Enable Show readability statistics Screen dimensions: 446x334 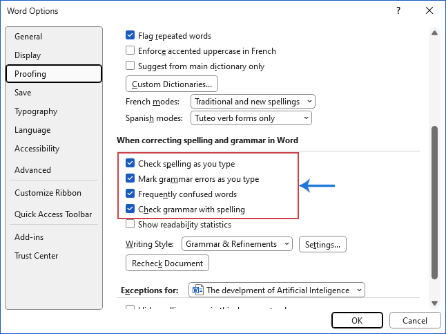tap(130, 225)
